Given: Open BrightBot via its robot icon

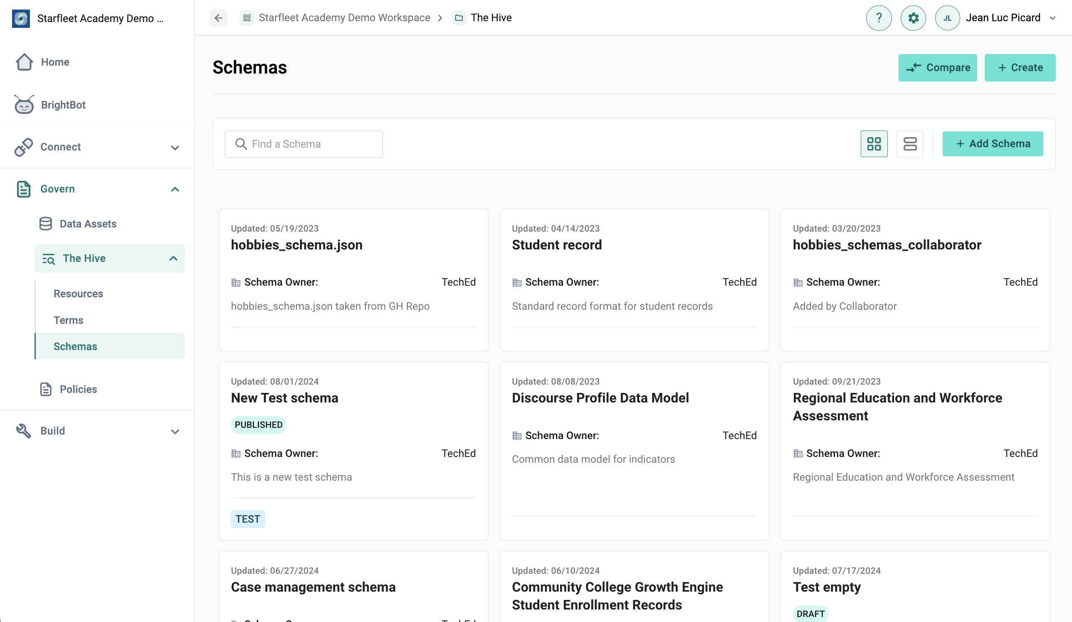Looking at the screenshot, I should (x=24, y=105).
